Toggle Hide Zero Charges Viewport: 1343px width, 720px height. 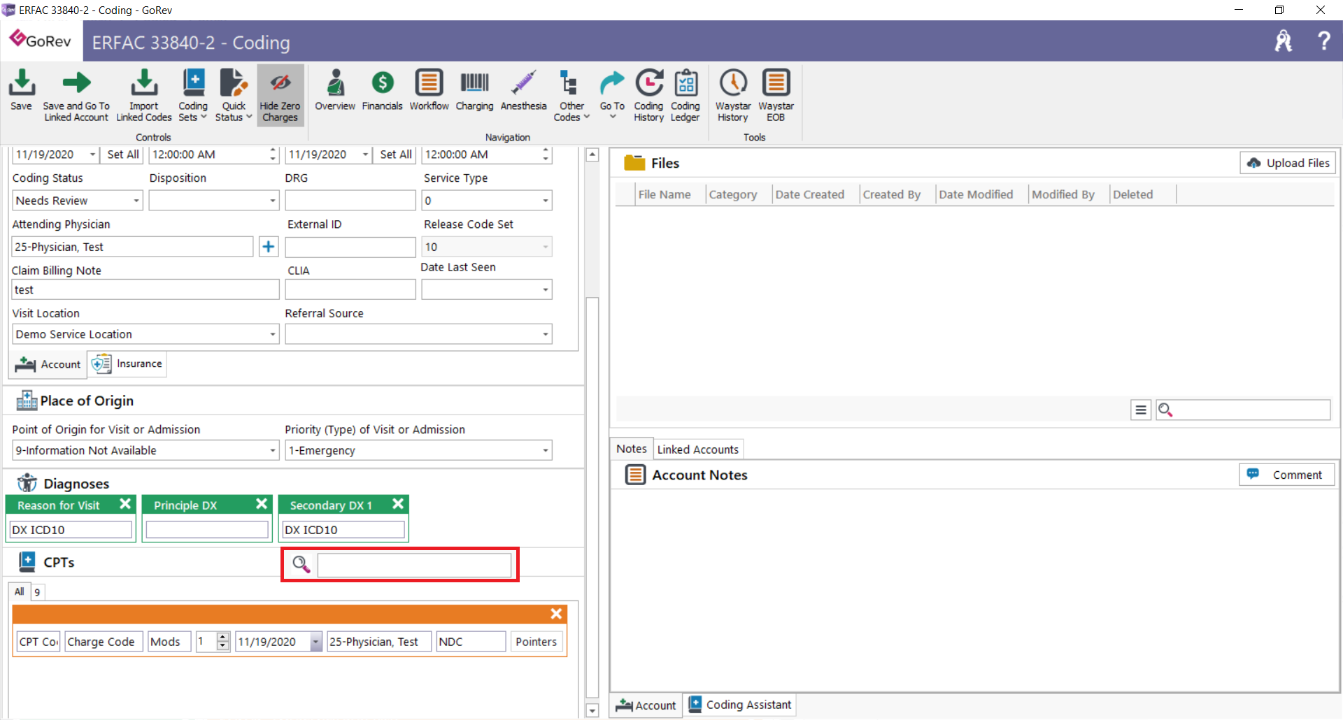280,95
